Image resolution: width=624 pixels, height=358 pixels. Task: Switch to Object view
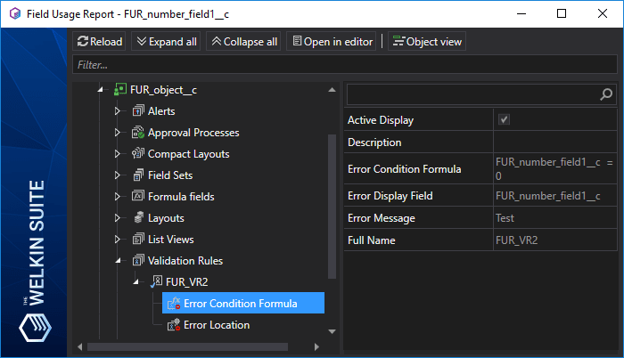point(427,41)
